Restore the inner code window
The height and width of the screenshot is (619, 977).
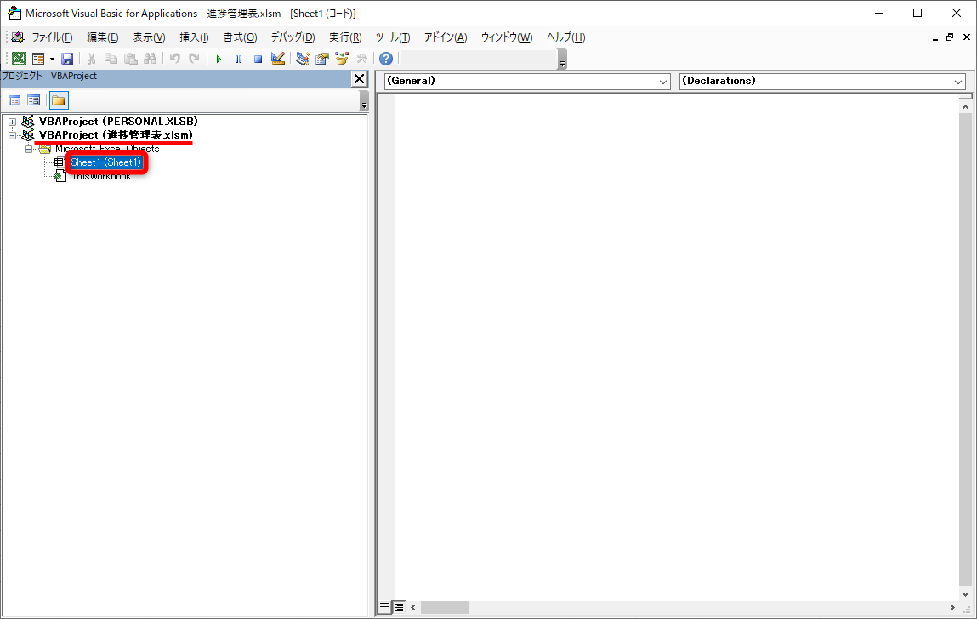click(950, 37)
